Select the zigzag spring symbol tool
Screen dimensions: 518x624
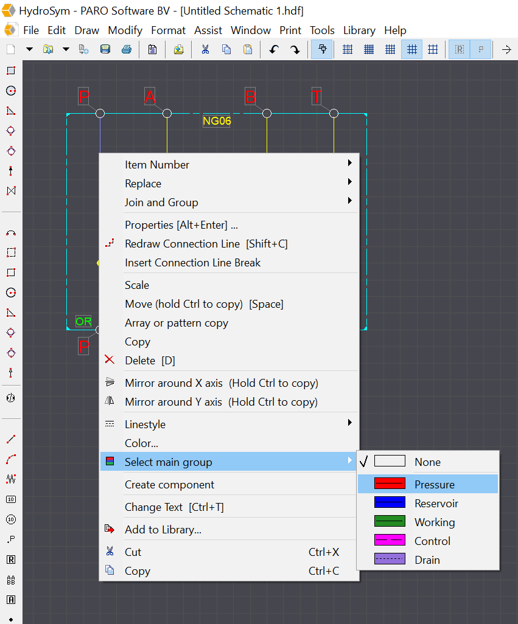[11, 479]
